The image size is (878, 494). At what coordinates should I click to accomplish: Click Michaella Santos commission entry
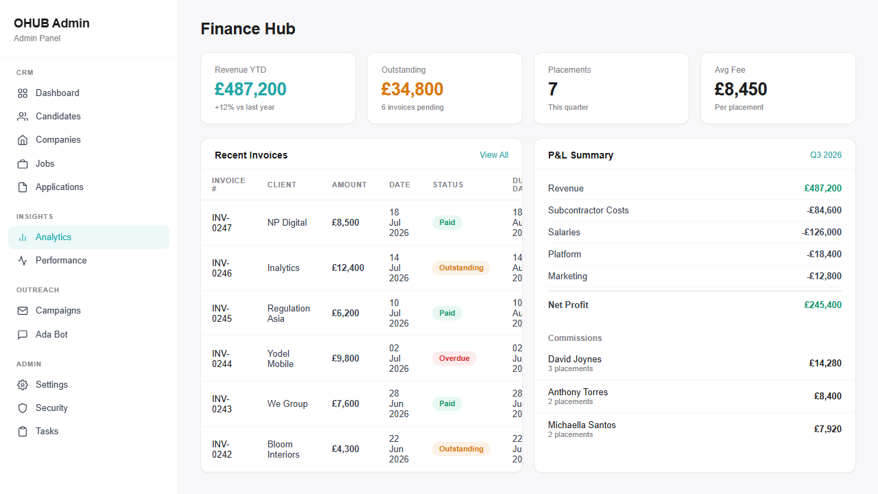click(x=695, y=430)
